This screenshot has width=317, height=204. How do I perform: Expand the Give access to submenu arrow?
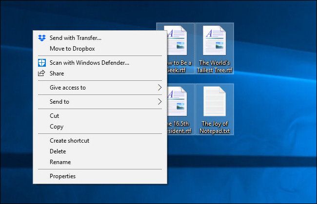pos(159,88)
